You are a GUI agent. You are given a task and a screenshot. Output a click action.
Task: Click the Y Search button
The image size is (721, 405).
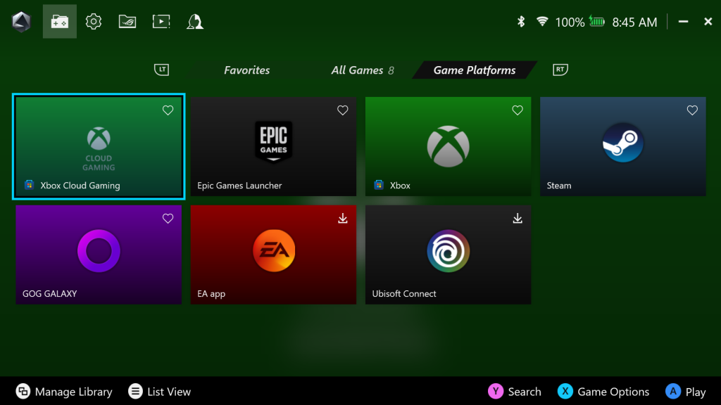[x=515, y=392]
